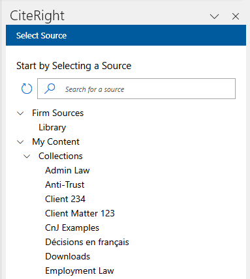
Task: Select the Admin Law collection
Action: (x=67, y=170)
